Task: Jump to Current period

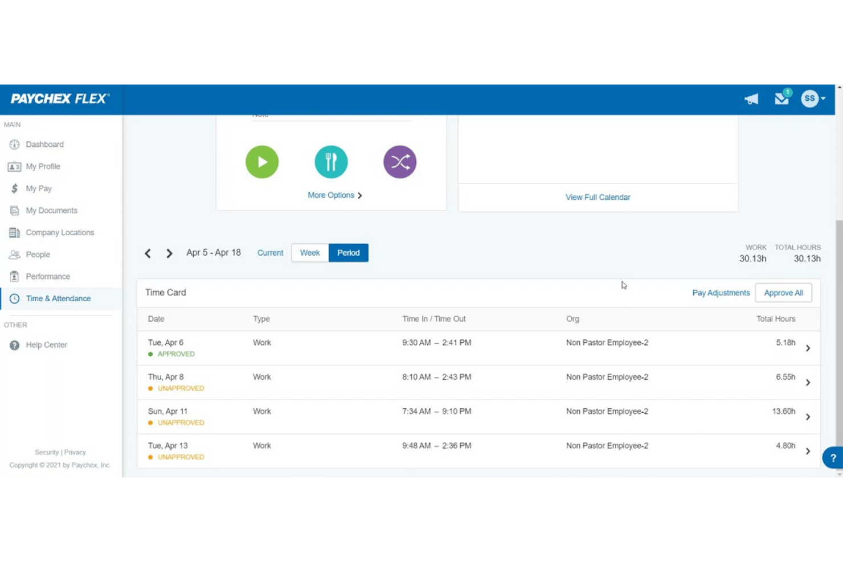Action: [x=270, y=253]
